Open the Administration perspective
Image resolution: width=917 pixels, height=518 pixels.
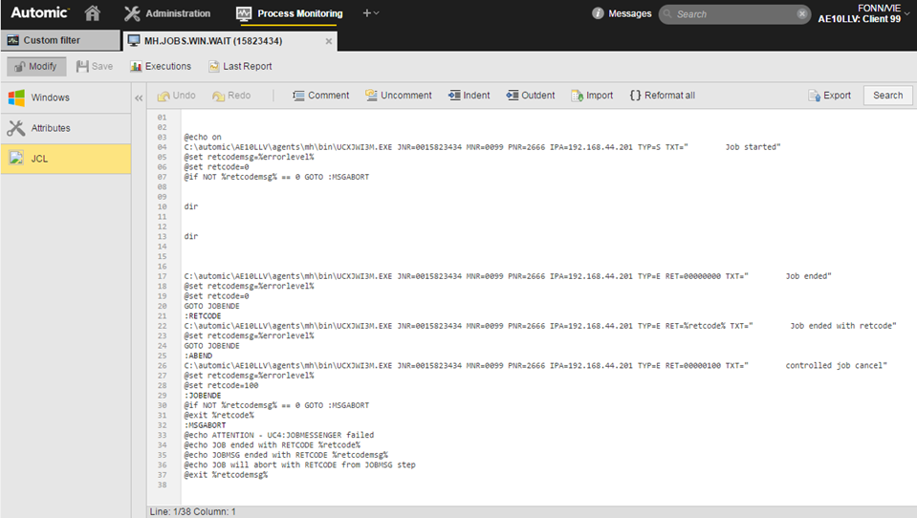pyautogui.click(x=167, y=13)
